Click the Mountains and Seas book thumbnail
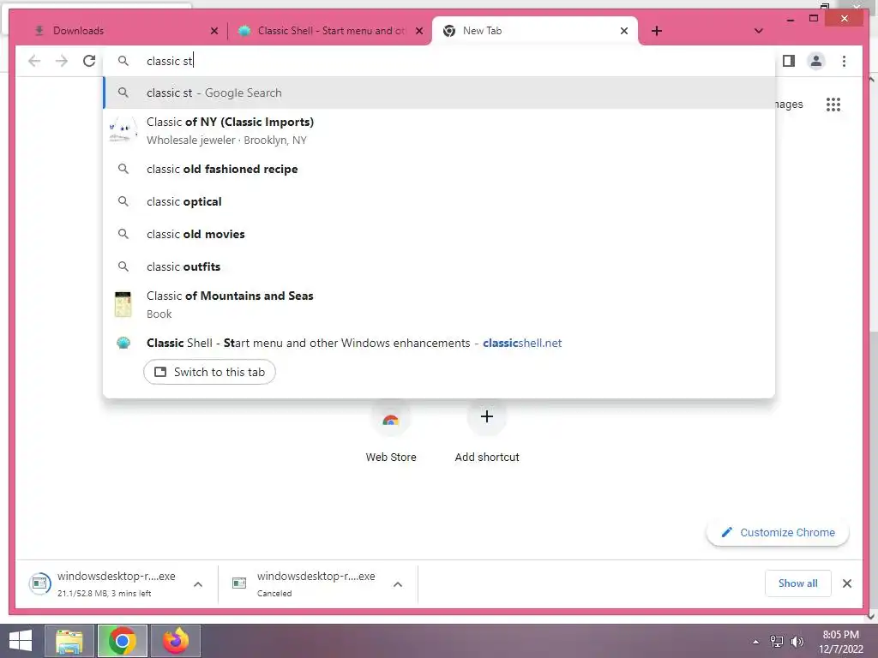 point(123,304)
